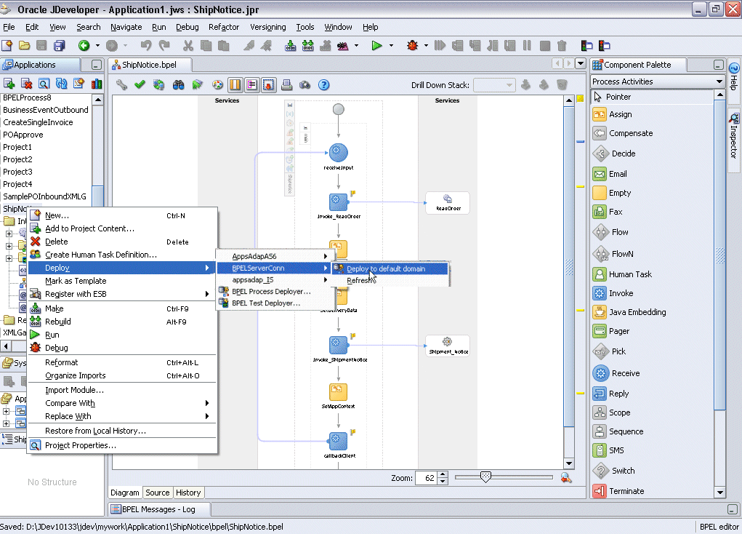
Task: Click the Make icon in the main toolbar
Action: [x=290, y=46]
